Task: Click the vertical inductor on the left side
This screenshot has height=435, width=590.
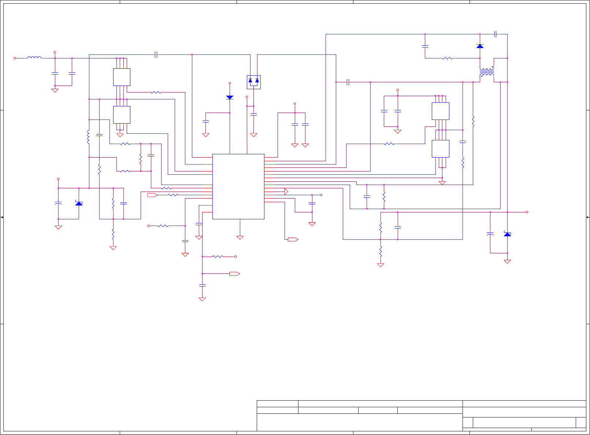Action: tap(88, 137)
